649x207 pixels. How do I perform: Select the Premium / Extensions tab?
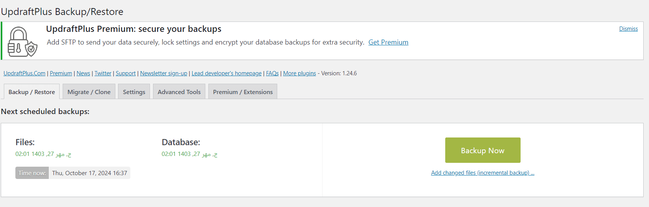pyautogui.click(x=243, y=92)
